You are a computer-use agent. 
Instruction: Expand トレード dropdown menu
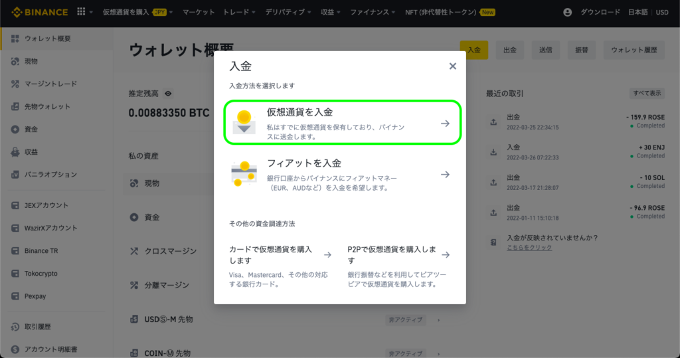coord(239,12)
